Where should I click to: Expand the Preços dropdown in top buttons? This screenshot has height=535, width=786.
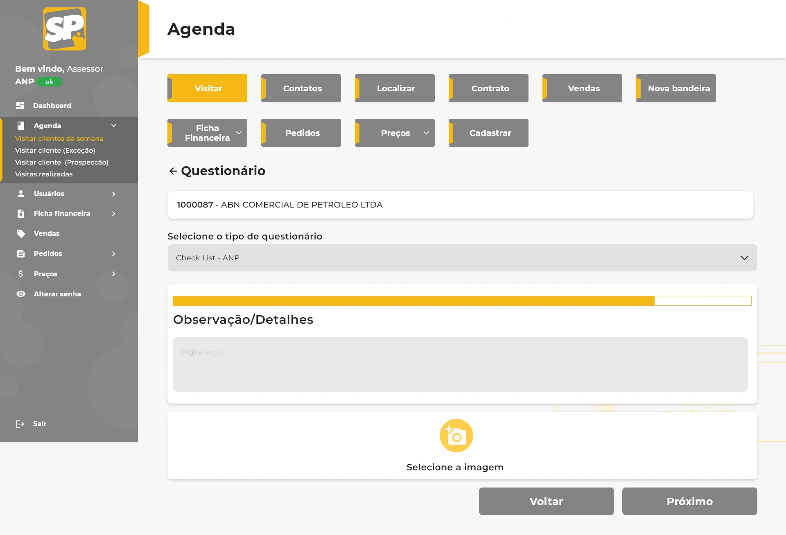pyautogui.click(x=426, y=133)
